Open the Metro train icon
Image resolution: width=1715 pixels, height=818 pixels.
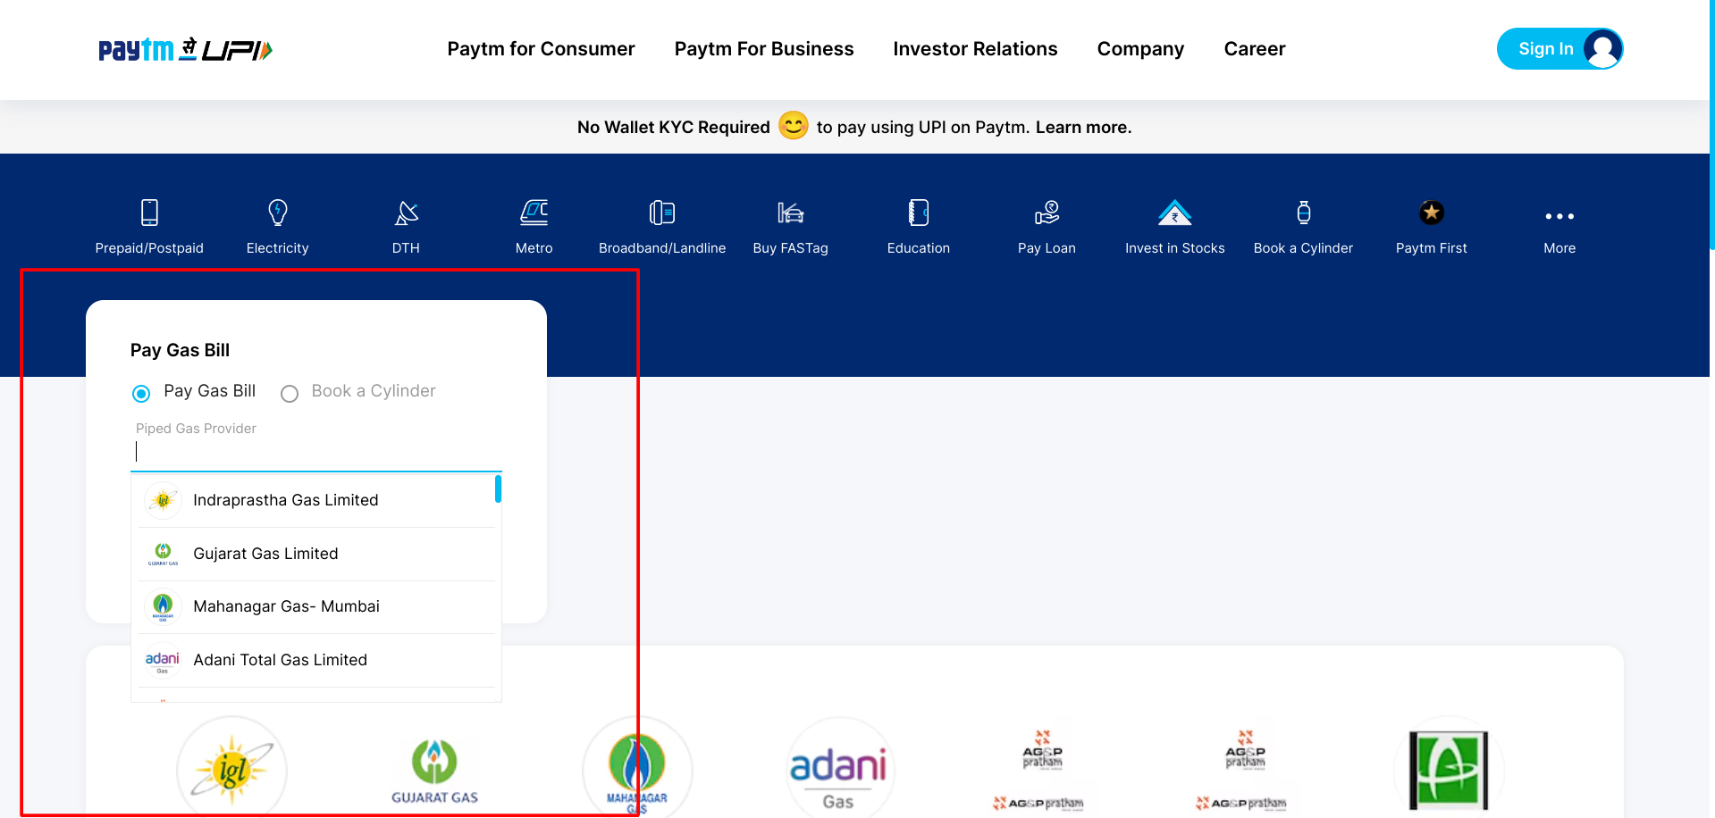tap(534, 213)
